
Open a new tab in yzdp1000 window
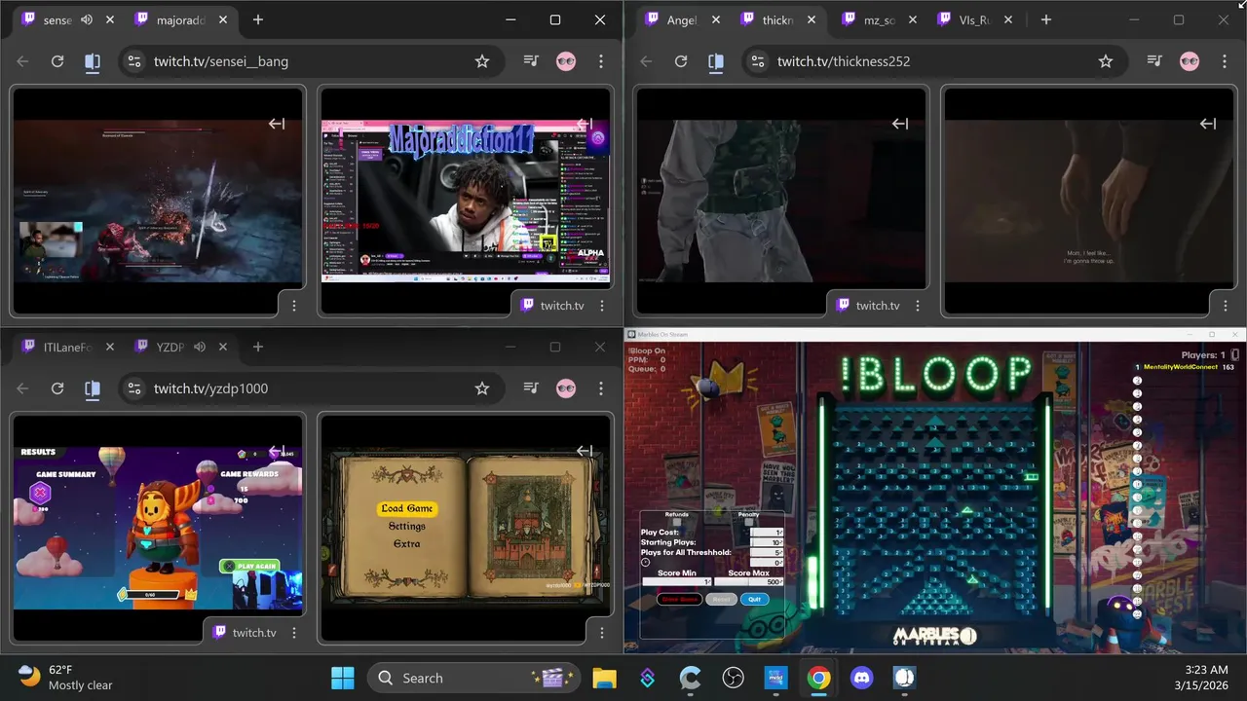pyautogui.click(x=258, y=347)
